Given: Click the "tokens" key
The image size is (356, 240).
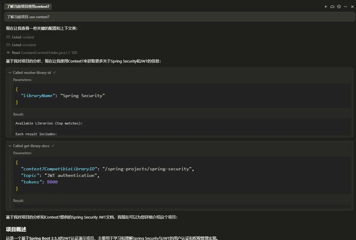Looking at the screenshot, I should pyautogui.click(x=31, y=182).
